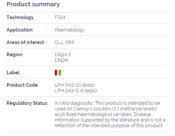Click the Areas of interest label
Viewport: 175px width, 136px height.
tap(25, 42)
